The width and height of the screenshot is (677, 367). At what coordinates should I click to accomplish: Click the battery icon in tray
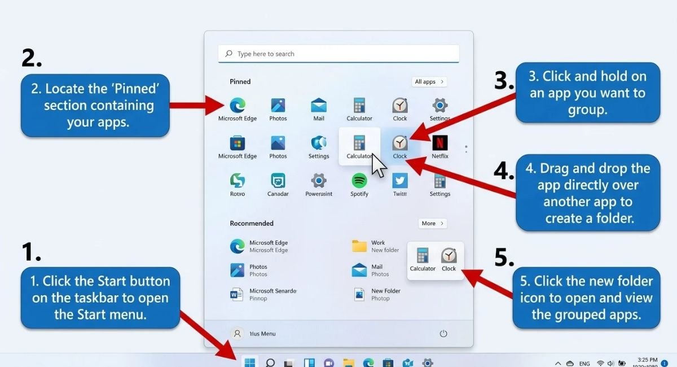click(622, 363)
